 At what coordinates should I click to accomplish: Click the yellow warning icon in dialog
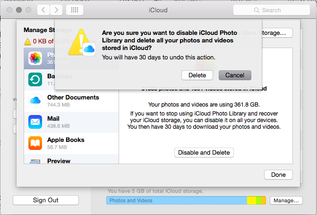point(81,42)
